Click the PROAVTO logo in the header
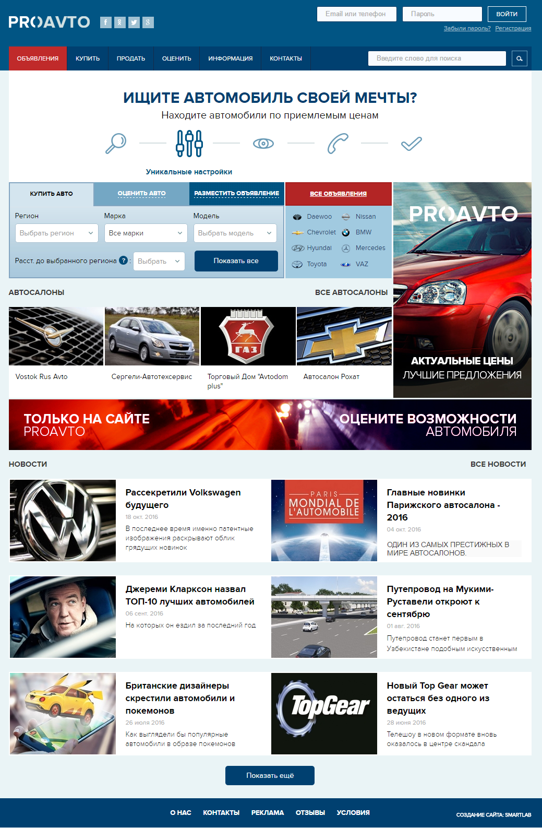 50,22
